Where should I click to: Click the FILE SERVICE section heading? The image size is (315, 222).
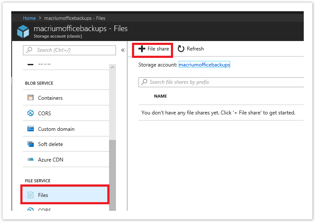38,181
